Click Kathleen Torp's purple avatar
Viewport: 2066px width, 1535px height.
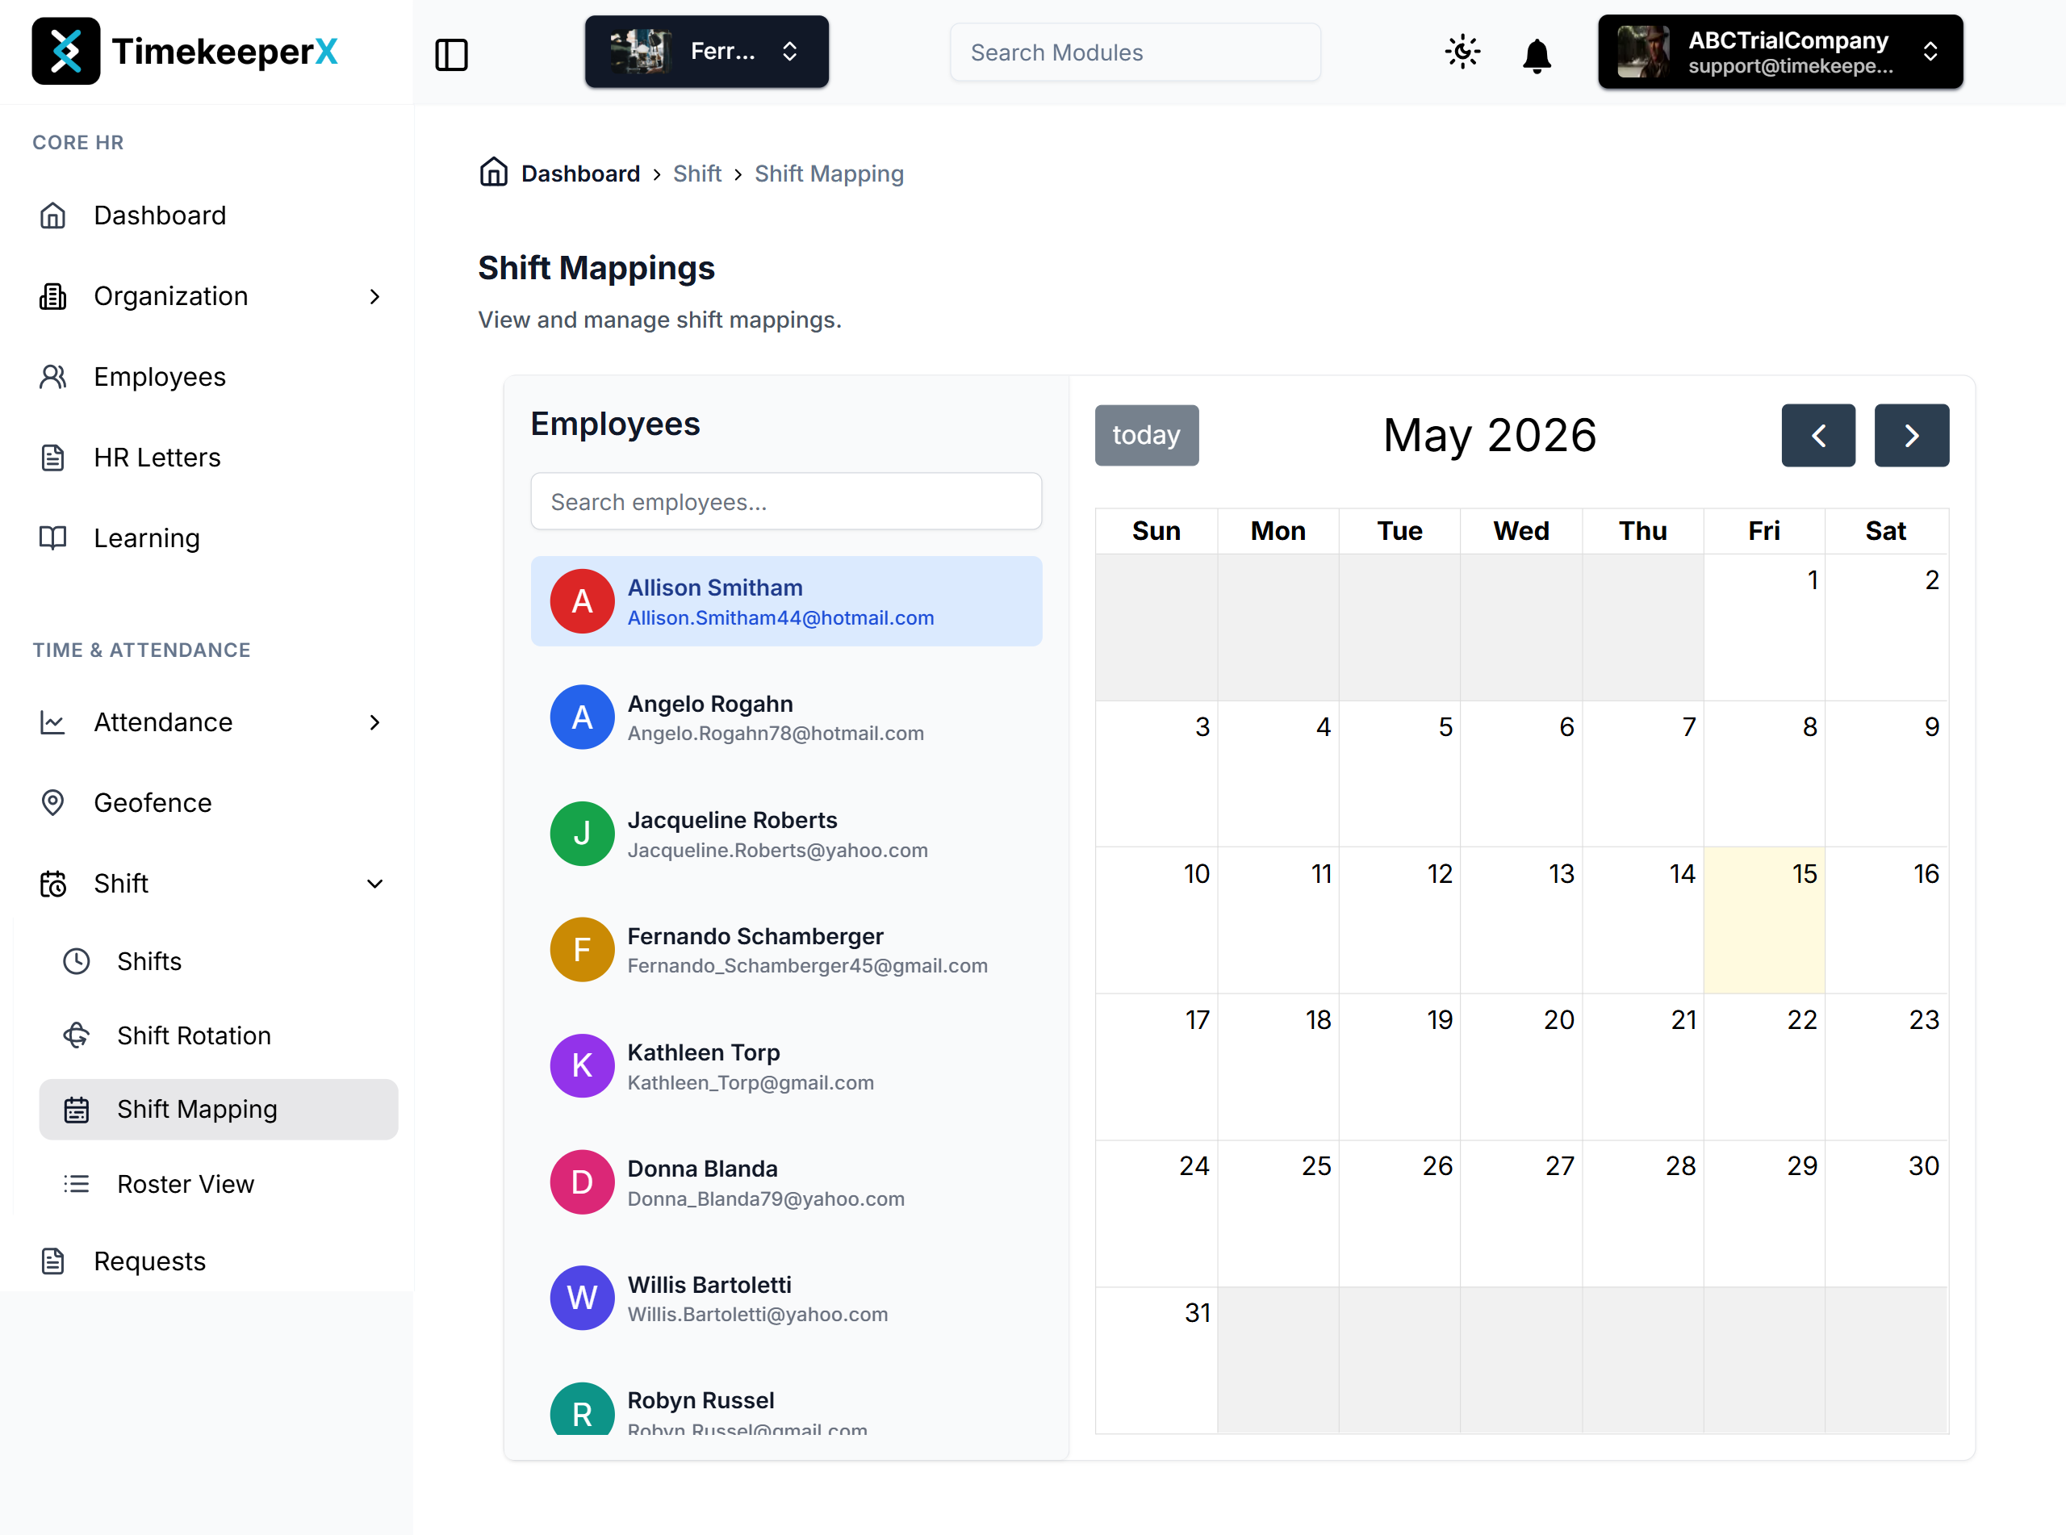pos(582,1066)
